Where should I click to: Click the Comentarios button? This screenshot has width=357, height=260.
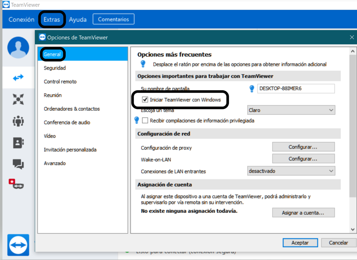click(x=113, y=19)
